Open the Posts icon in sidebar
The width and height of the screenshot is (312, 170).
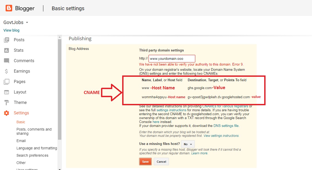pos(7,40)
